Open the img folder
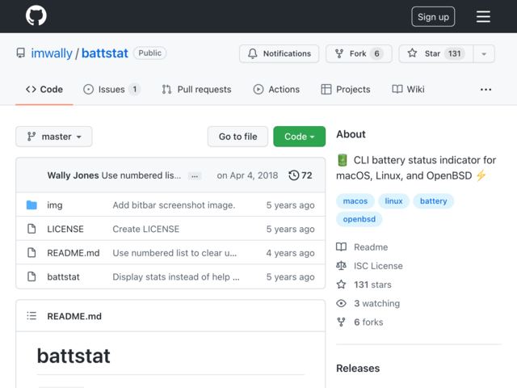The width and height of the screenshot is (517, 388). [x=55, y=205]
